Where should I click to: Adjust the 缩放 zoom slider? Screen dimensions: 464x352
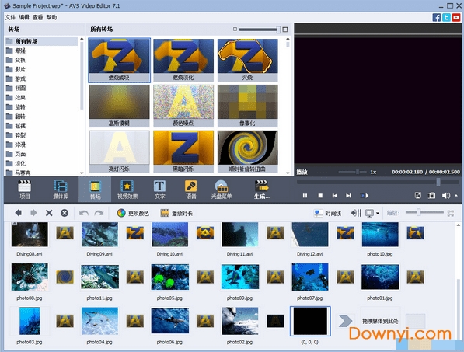[x=418, y=212]
